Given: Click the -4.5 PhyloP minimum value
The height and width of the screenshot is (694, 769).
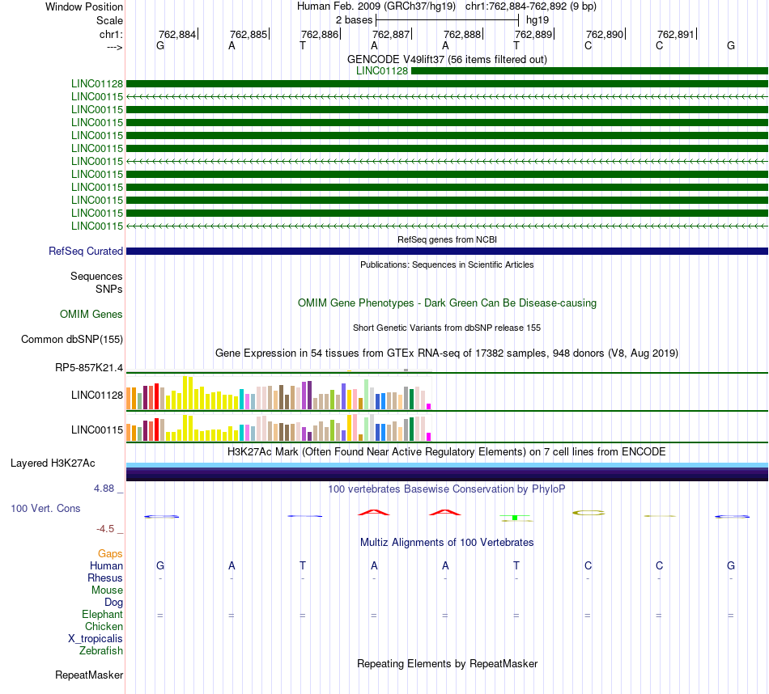Looking at the screenshot, I should (105, 529).
